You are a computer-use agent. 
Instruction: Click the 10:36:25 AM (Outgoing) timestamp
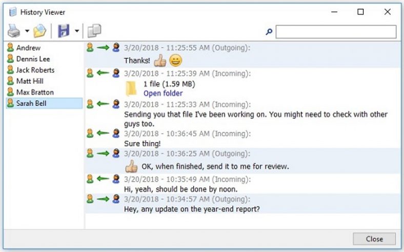(187, 154)
